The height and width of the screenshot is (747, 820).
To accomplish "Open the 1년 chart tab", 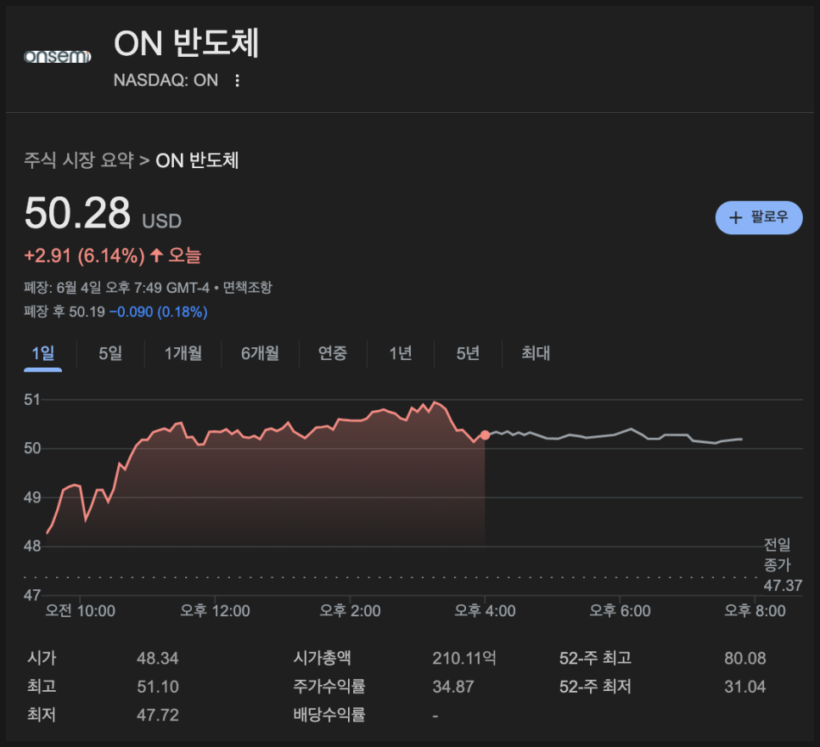I will (401, 353).
